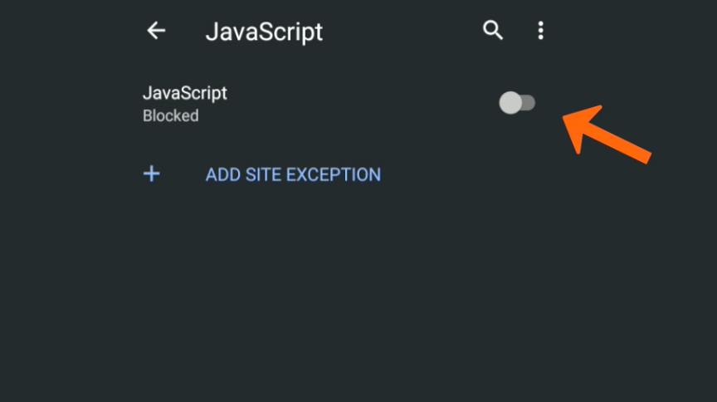Turn on the blocked JavaScript switch
The height and width of the screenshot is (402, 717).
517,103
